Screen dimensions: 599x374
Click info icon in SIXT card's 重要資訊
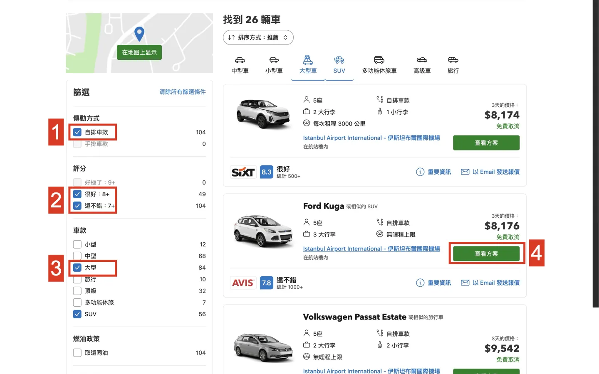click(x=420, y=172)
